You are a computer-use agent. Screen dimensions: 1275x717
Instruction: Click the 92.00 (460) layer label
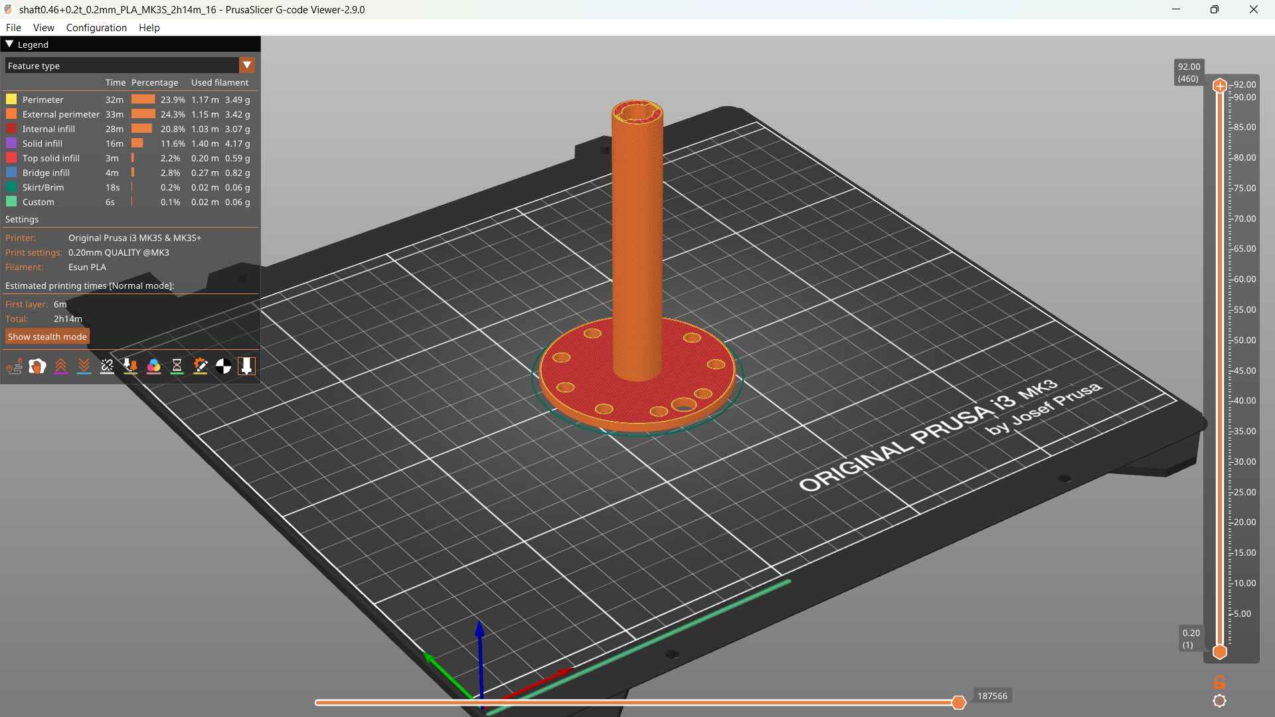(1189, 72)
